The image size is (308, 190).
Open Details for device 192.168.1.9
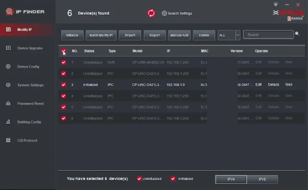(273, 84)
